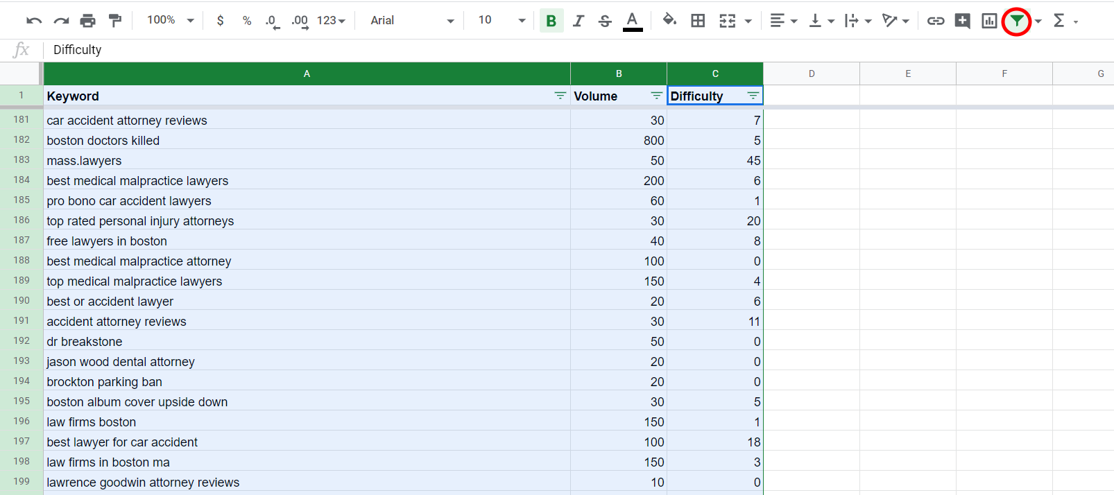Open the functions sigma menu
This screenshot has height=495, width=1114.
point(1065,21)
